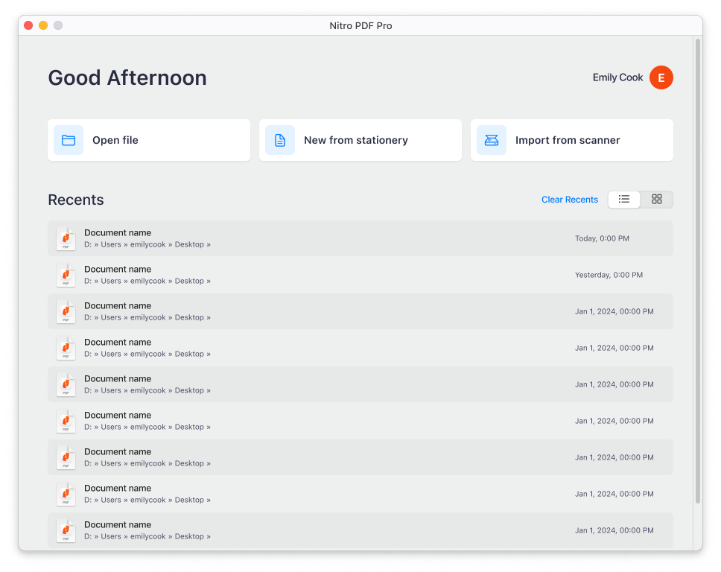
Task: Select the Nitro PDF Pro title bar label
Action: (x=360, y=25)
